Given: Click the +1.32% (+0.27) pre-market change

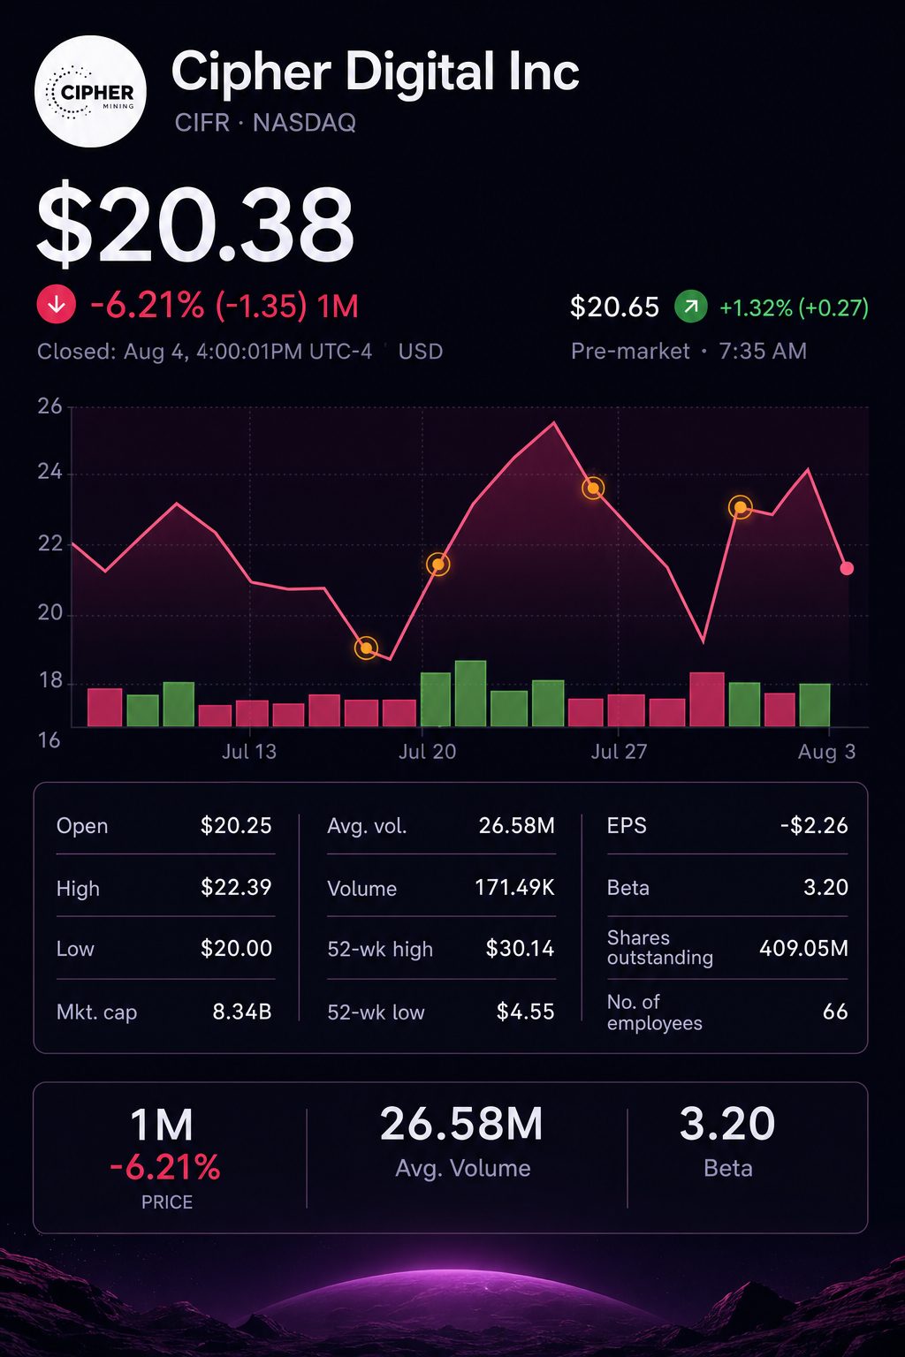Looking at the screenshot, I should point(794,307).
